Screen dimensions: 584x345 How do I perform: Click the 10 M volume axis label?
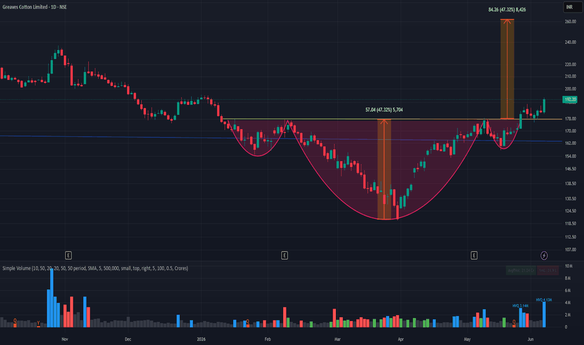(568, 266)
